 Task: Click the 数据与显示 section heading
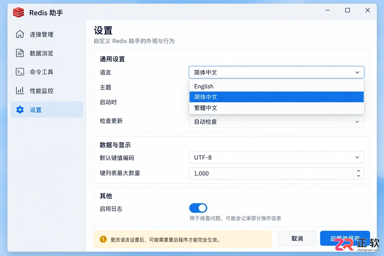pyautogui.click(x=115, y=145)
